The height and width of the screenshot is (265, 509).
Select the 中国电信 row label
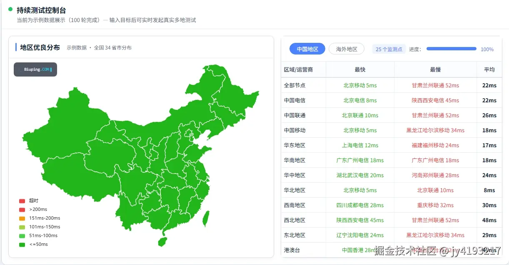coord(294,100)
